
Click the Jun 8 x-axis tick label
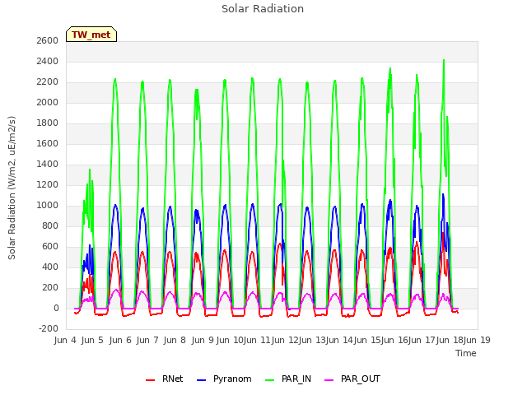pyautogui.click(x=175, y=340)
